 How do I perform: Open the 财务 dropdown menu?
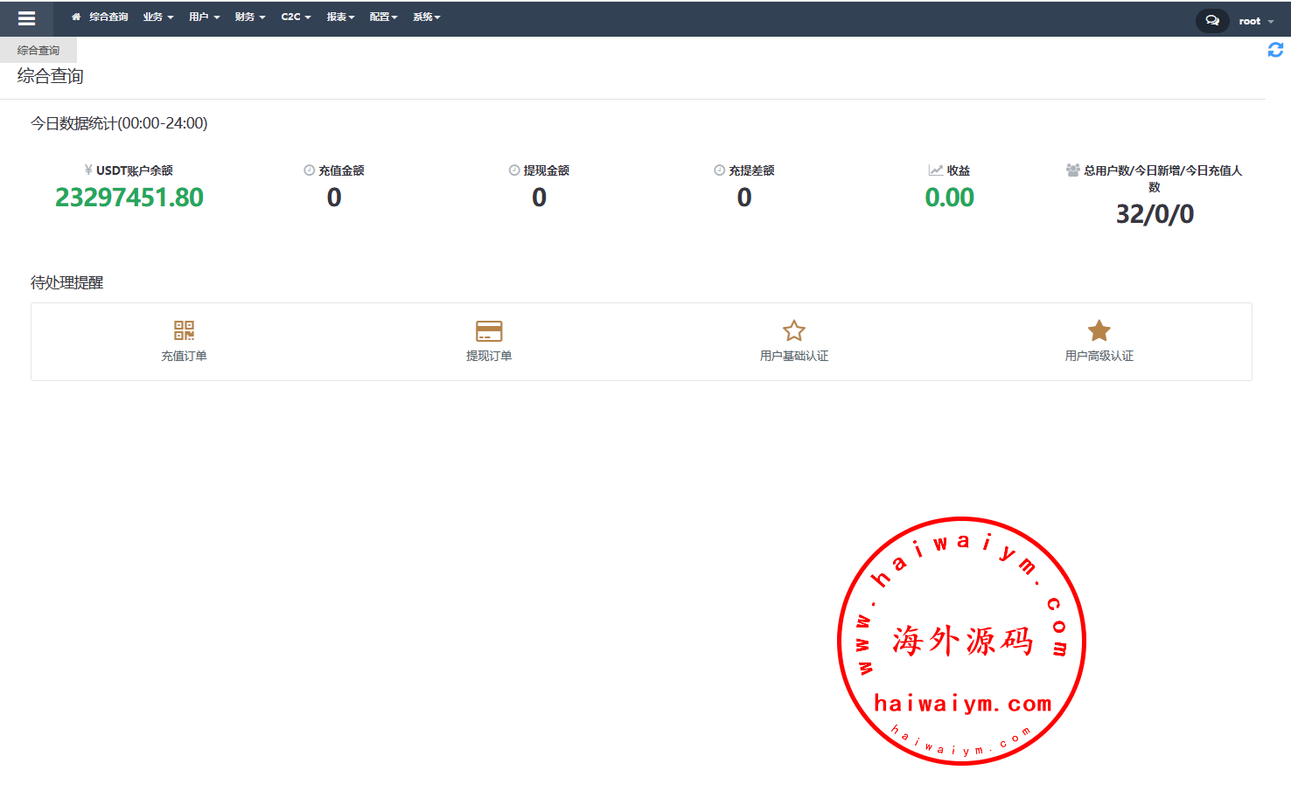(x=249, y=17)
